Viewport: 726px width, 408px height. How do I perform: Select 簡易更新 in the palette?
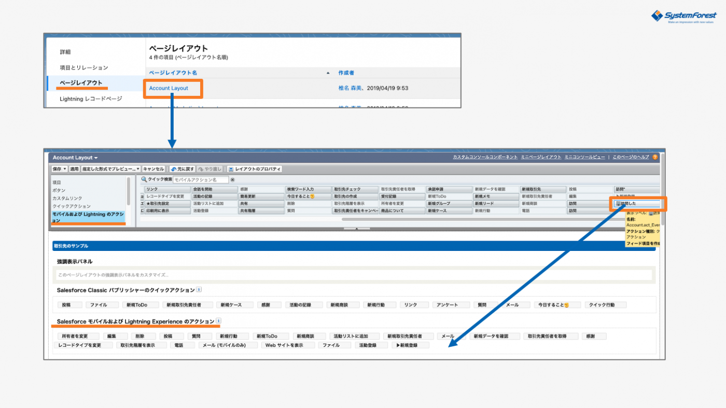point(261,196)
